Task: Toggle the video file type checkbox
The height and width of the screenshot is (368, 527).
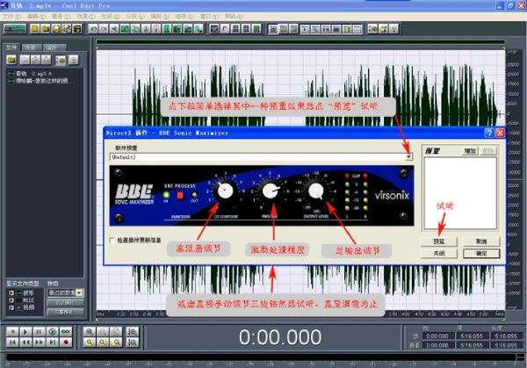Action: click(x=11, y=307)
